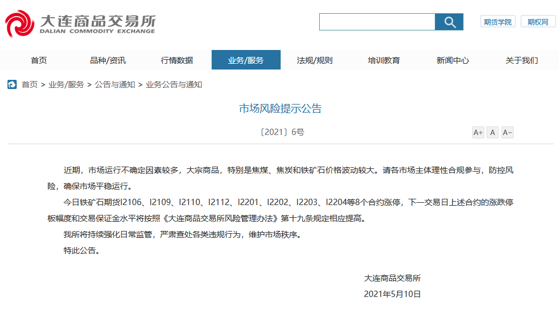Click contract code I2106 in the text
The width and height of the screenshot is (559, 324).
[131, 202]
